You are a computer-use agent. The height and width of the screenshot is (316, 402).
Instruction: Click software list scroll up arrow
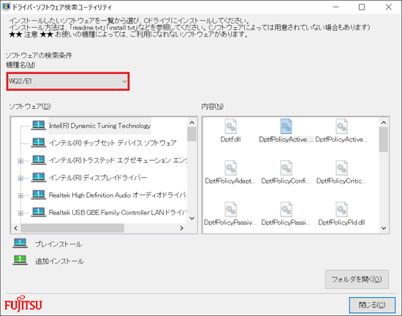191,123
